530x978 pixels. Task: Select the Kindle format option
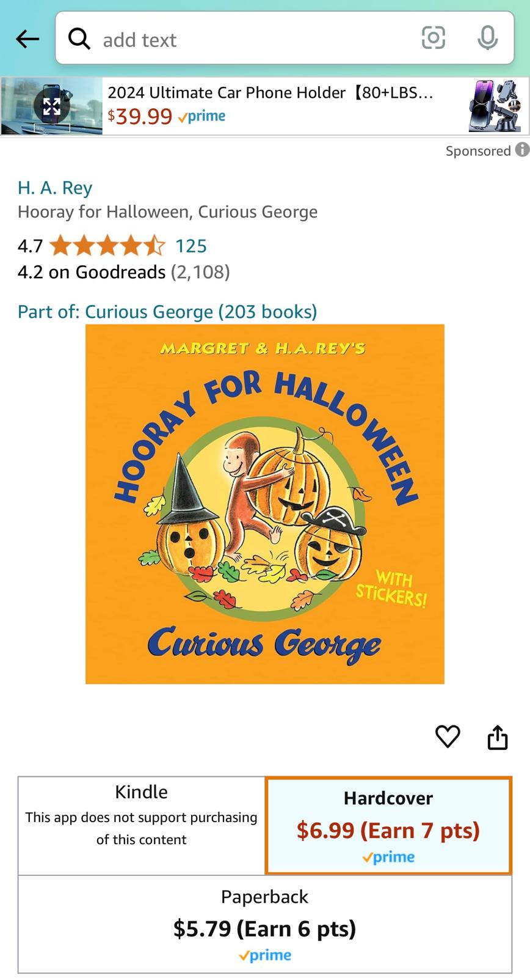coord(142,825)
